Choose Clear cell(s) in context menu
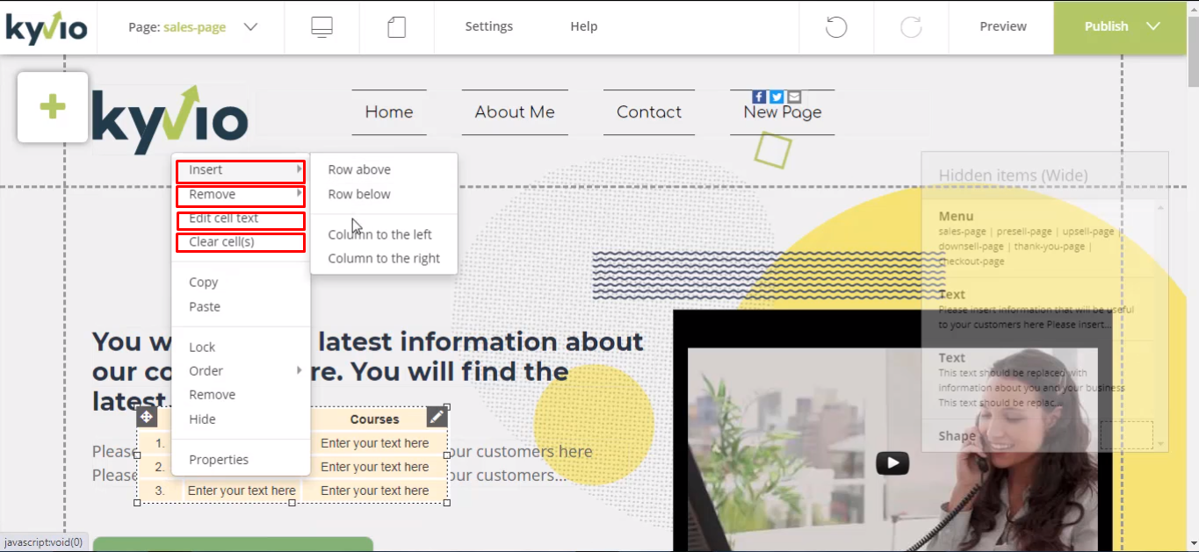 pyautogui.click(x=241, y=242)
